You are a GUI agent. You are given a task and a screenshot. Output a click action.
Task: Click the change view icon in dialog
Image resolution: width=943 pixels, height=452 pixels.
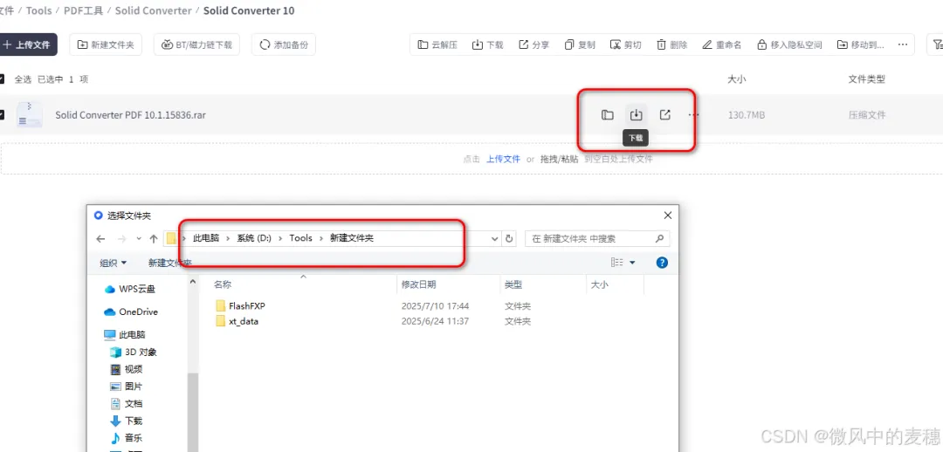[x=616, y=263]
